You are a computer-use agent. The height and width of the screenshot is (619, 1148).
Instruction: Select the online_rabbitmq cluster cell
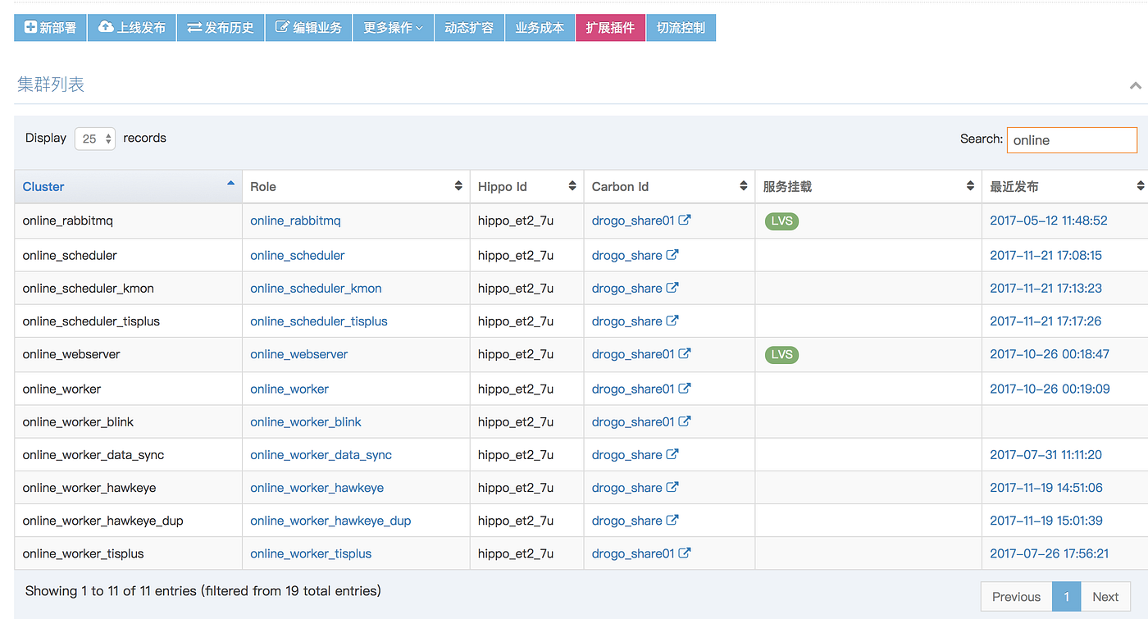pyautogui.click(x=128, y=221)
